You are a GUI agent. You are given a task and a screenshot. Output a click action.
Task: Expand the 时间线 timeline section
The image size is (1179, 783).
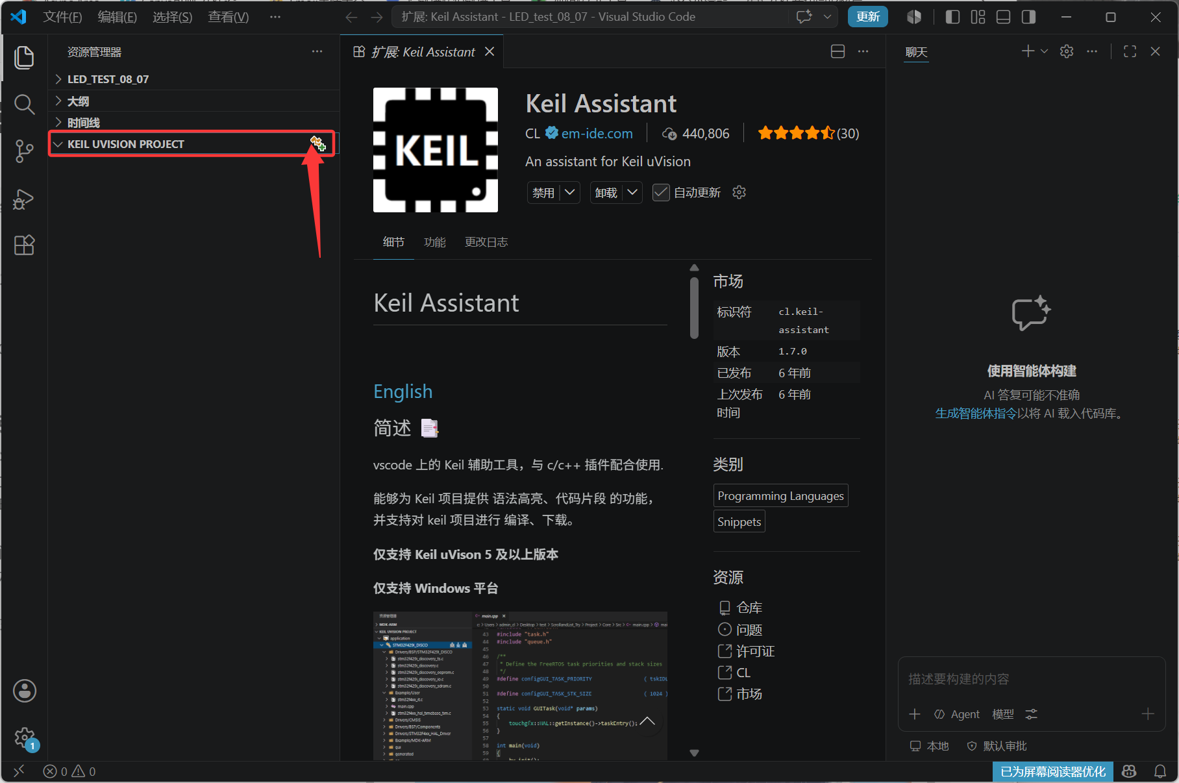point(193,123)
